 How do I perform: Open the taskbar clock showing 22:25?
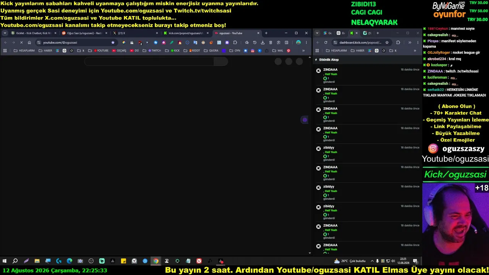[x=403, y=261]
